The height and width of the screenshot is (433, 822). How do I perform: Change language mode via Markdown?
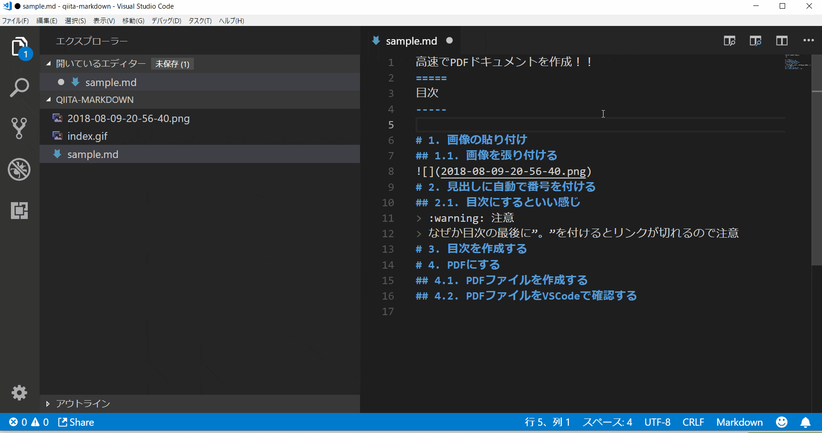pyautogui.click(x=740, y=422)
